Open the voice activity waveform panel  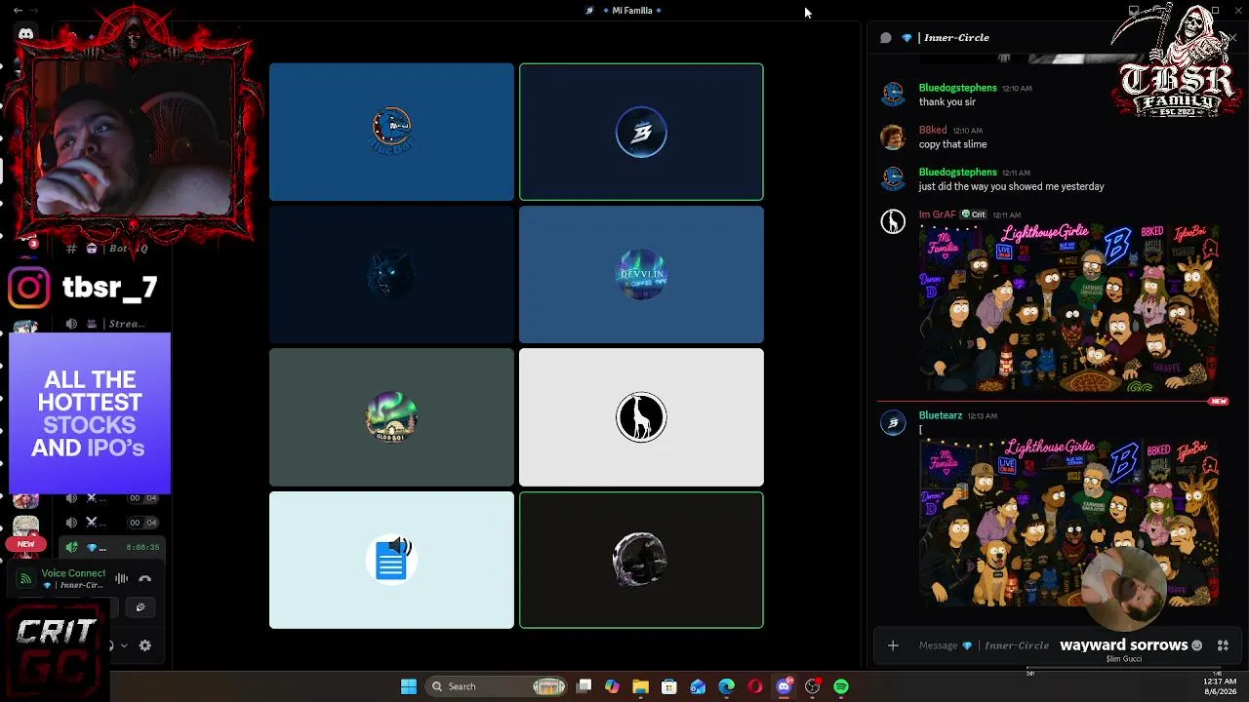pos(122,578)
